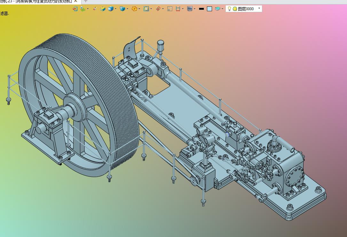Close the current document tab
Viewport: 347px width, 237px height.
pos(75,1)
